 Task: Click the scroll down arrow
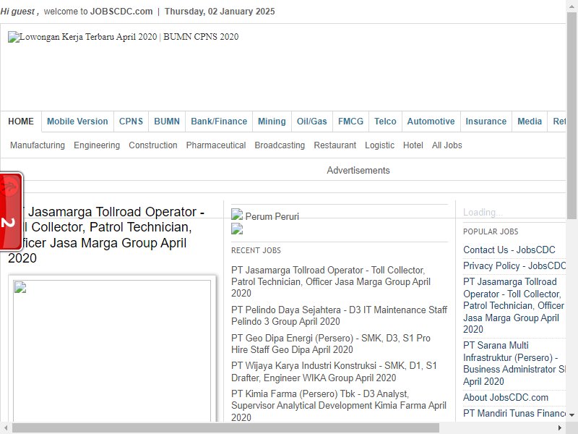pyautogui.click(x=571, y=414)
